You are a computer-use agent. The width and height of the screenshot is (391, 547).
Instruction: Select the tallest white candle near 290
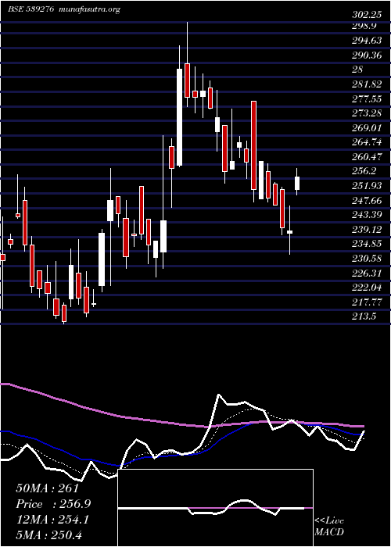pyautogui.click(x=179, y=117)
